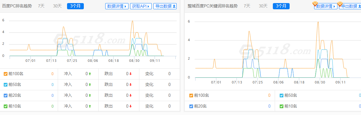
Task: Click the green up arrow in 前20名 row
Action: pyautogui.click(x=90, y=96)
